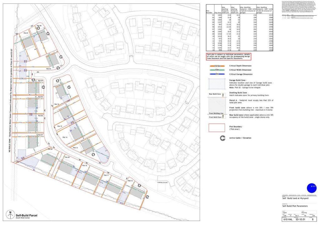Click the active gable arrow at Plot 02

pos(38,28)
